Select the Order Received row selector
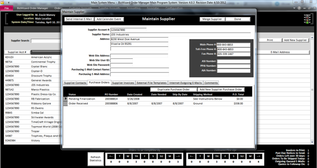Screen dimensions: 317x168 tap(66, 103)
